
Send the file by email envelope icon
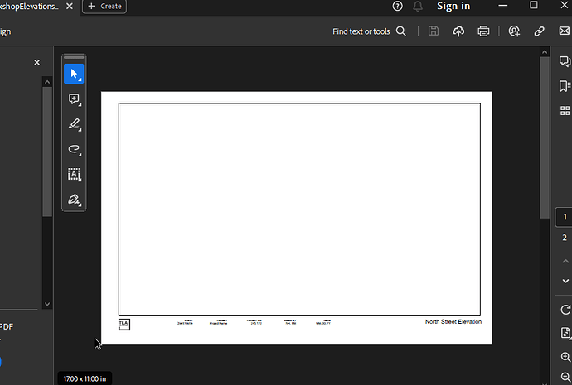point(565,31)
